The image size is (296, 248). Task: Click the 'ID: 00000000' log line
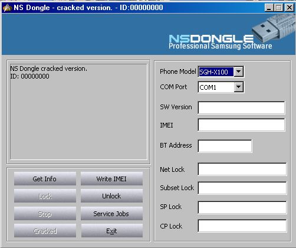[29, 76]
